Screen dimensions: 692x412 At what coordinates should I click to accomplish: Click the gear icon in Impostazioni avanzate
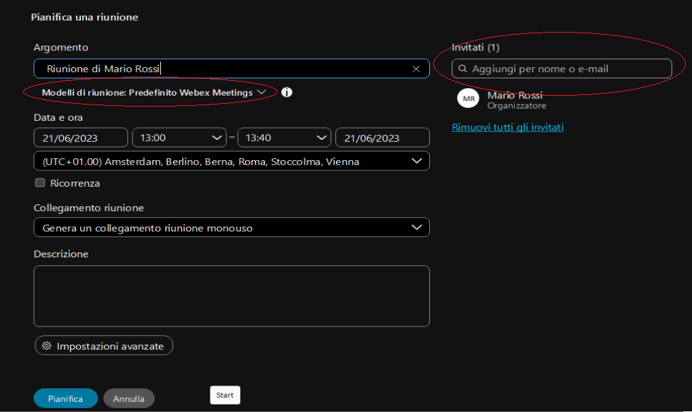click(x=47, y=345)
